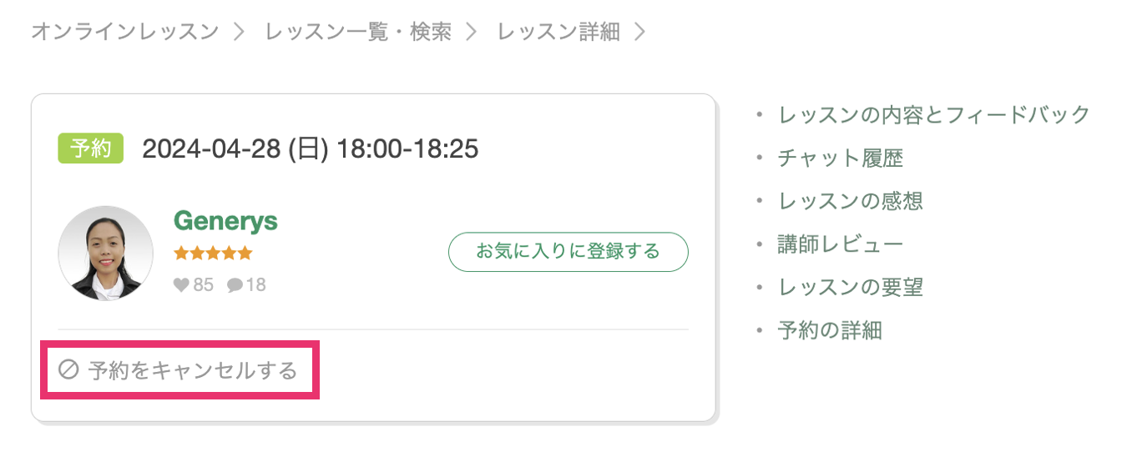The width and height of the screenshot is (1132, 452).
Task: Go to オンラインレッスン breadcrumb
Action: [125, 33]
